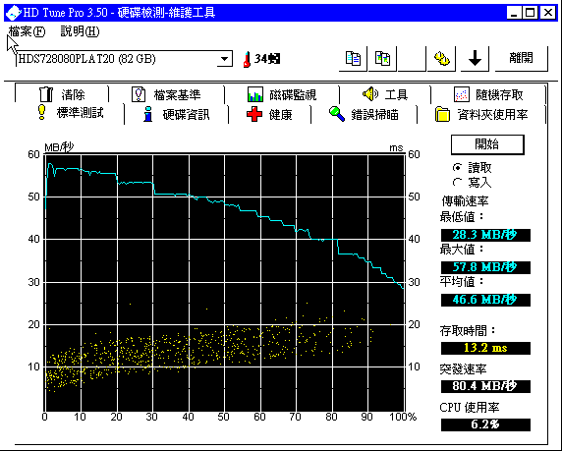Minimize the HD Tune Pro window
The height and width of the screenshot is (451, 562).
(x=514, y=13)
